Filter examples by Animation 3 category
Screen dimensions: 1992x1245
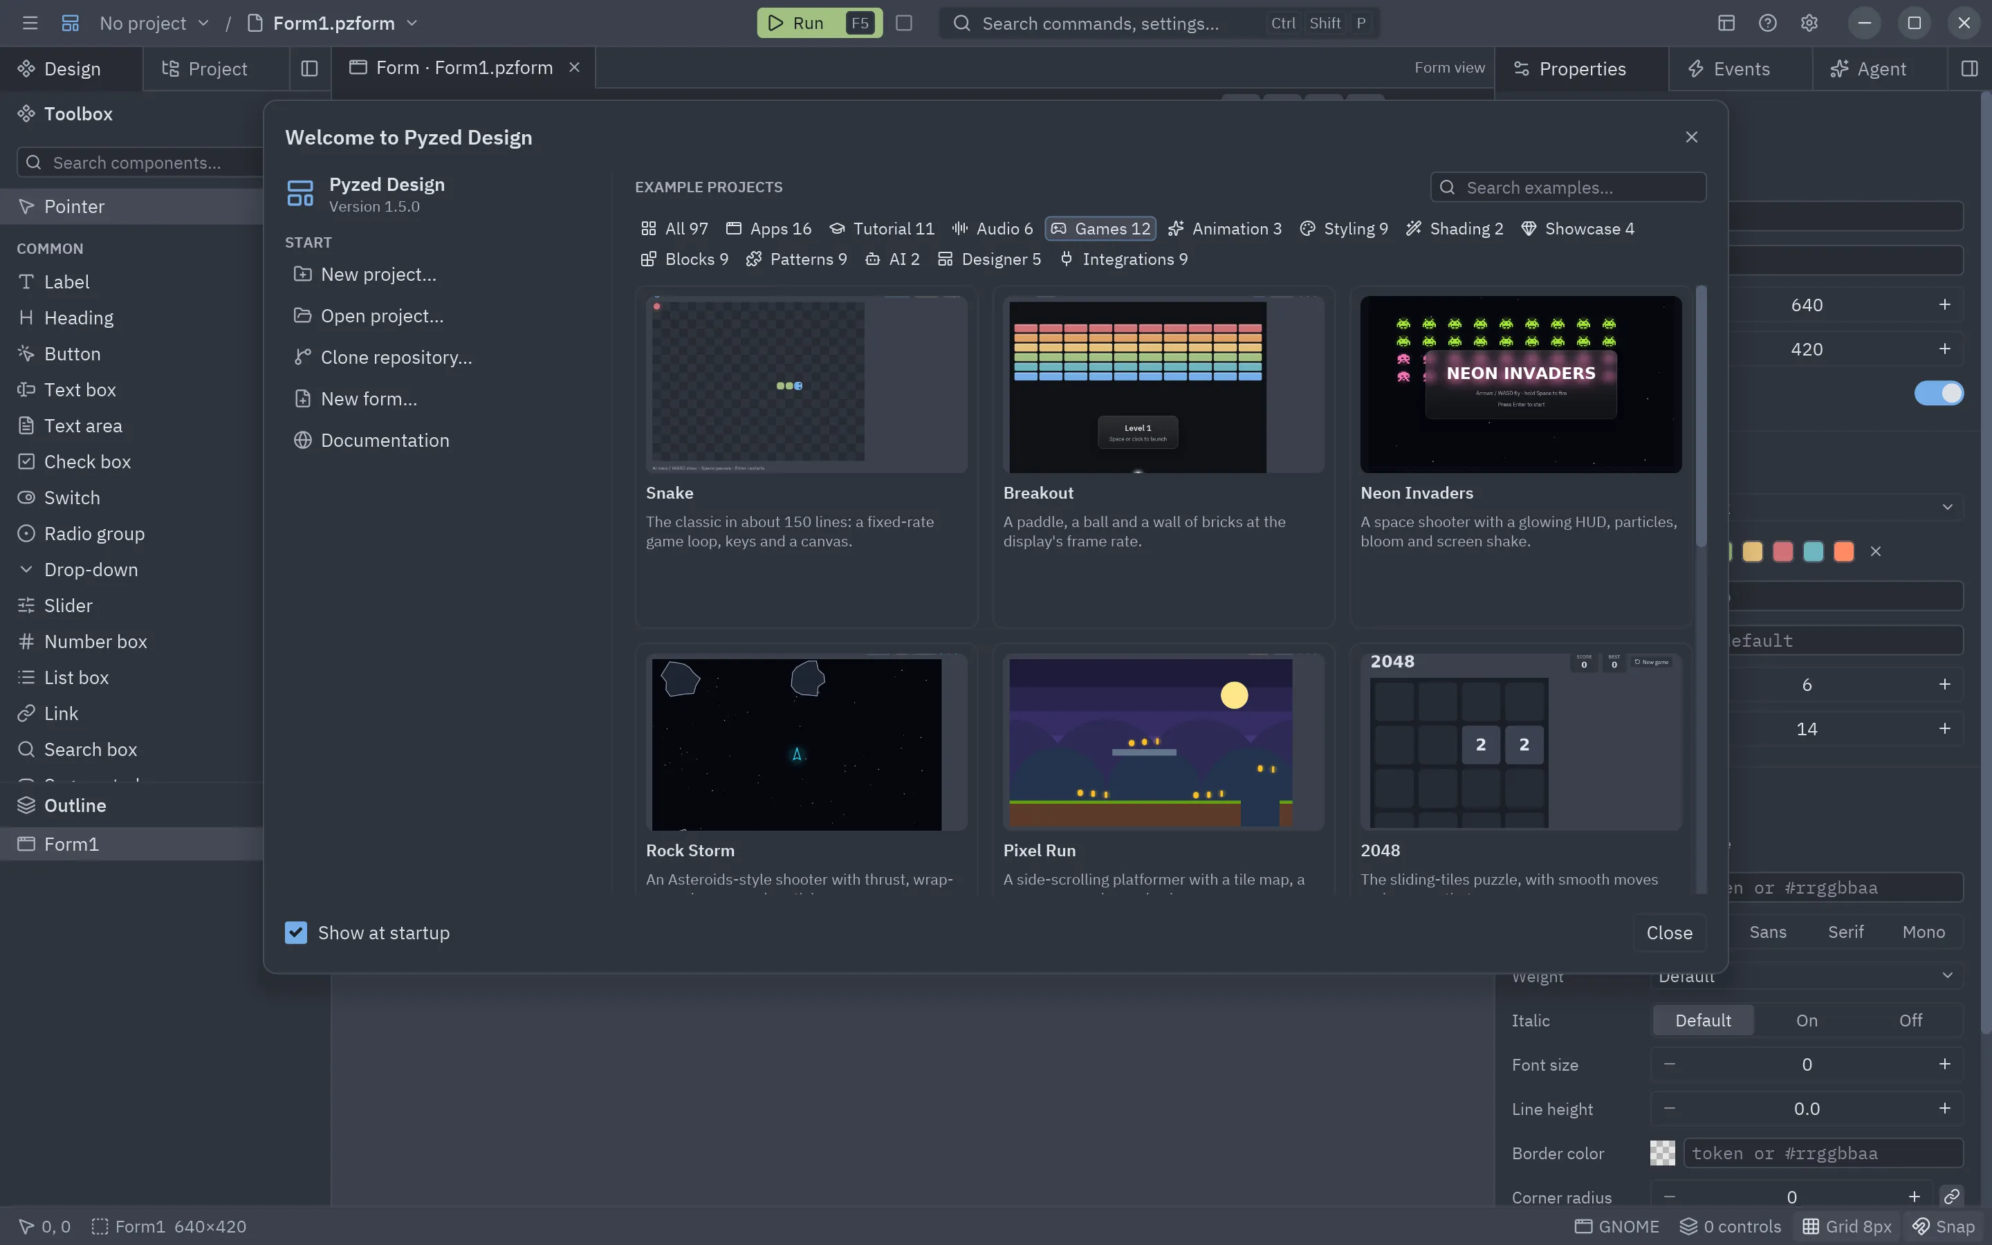click(x=1225, y=229)
